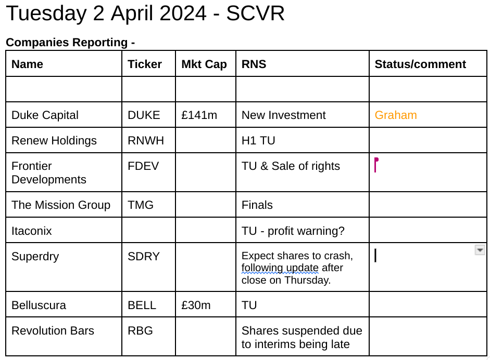Image resolution: width=490 pixels, height=360 pixels.
Task: Click the empty Mkt Cap cell for RNWH
Action: 206,140
